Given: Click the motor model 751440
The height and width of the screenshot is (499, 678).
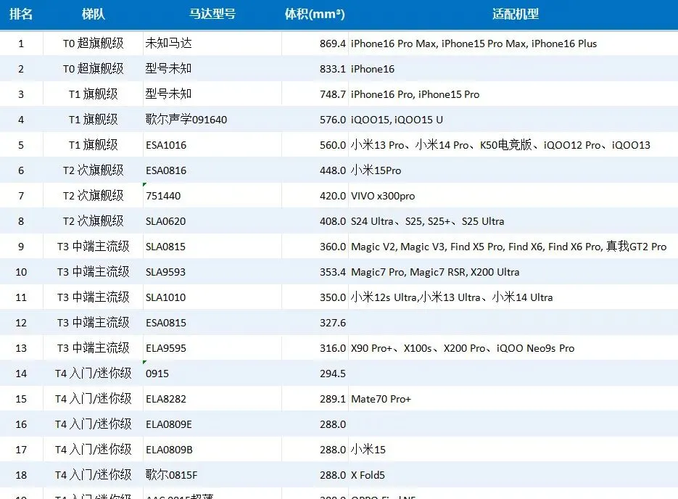Looking at the screenshot, I should (163, 196).
